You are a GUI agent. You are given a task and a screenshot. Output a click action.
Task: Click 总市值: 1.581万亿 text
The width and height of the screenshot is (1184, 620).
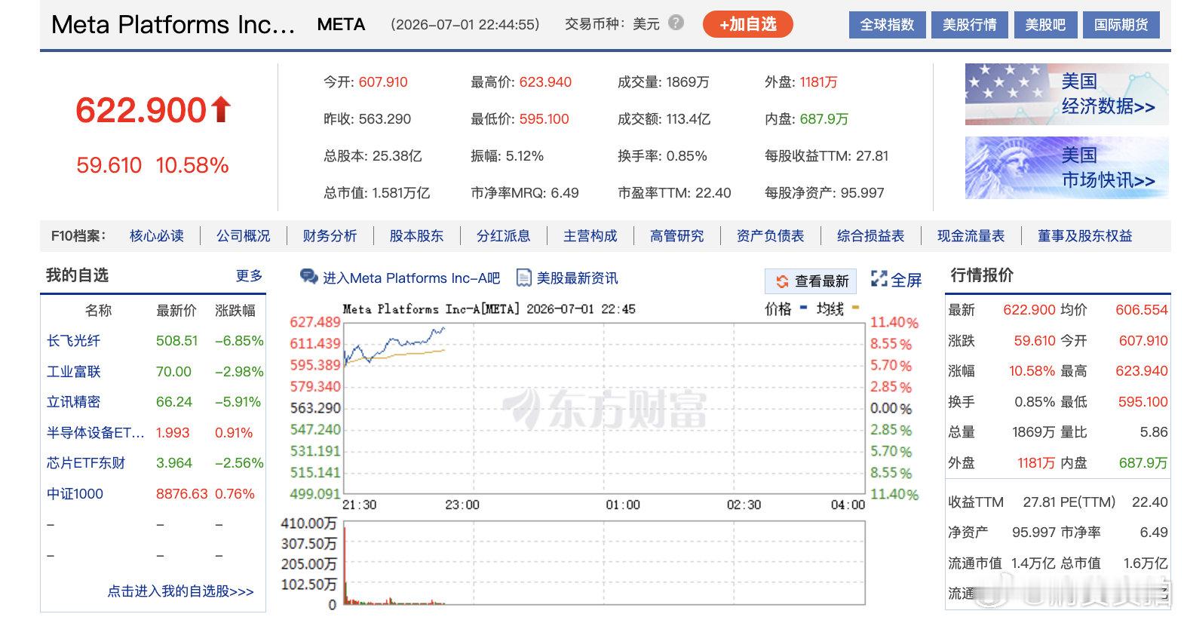pyautogui.click(x=377, y=193)
